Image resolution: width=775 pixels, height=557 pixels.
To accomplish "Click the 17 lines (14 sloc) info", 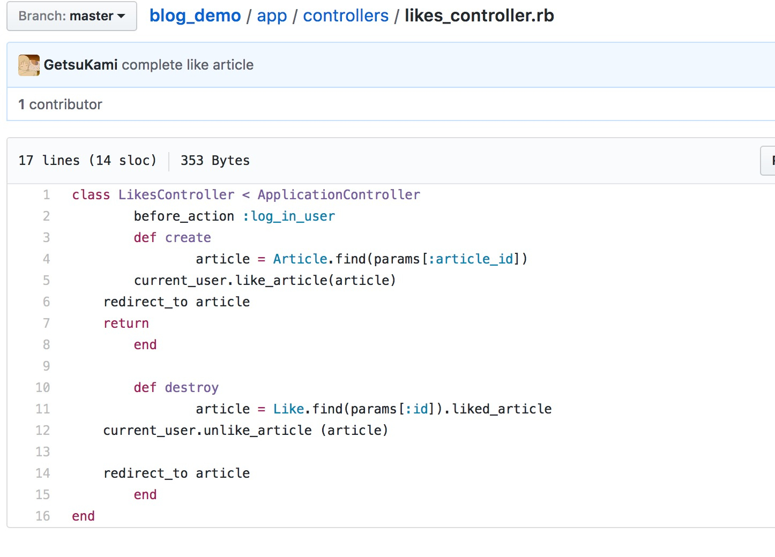I will [87, 160].
